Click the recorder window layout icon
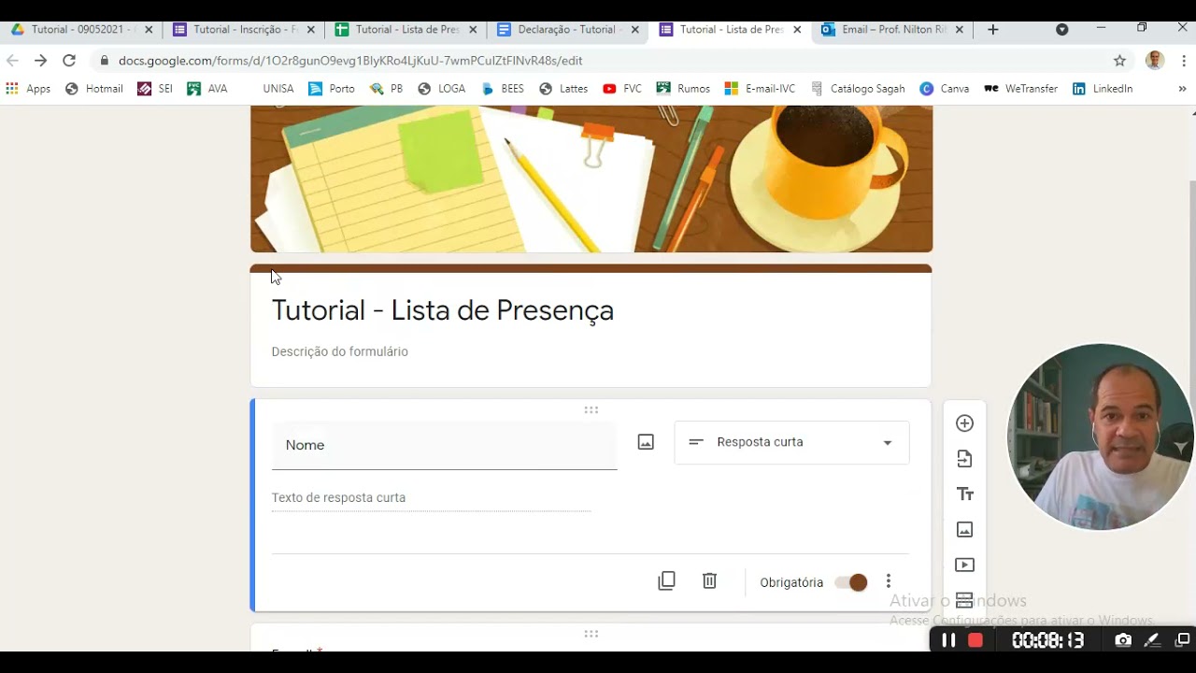This screenshot has height=673, width=1196. 1182,640
